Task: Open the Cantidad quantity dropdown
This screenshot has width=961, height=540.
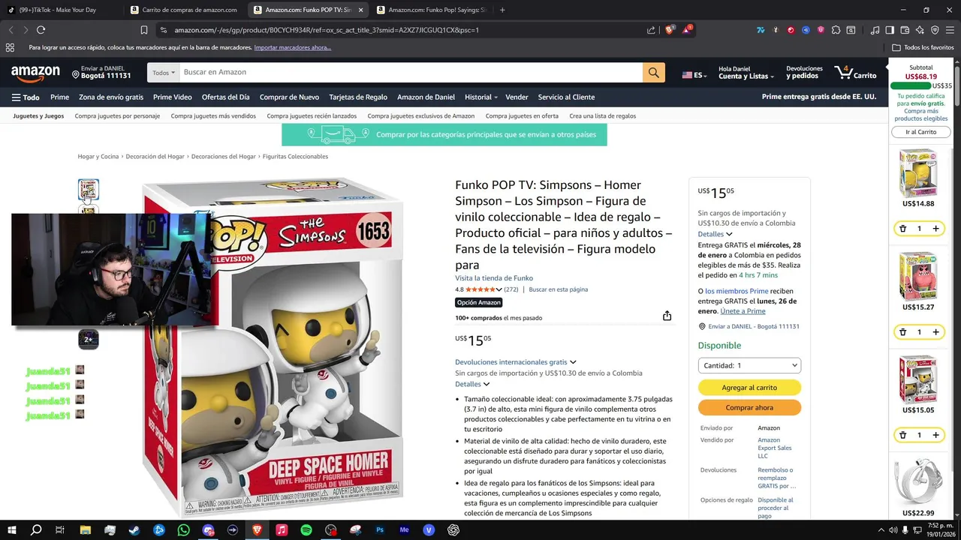Action: (749, 365)
